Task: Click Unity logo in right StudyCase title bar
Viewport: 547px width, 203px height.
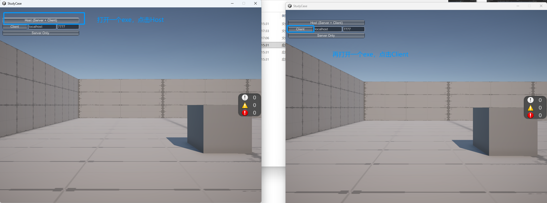Action: [x=290, y=6]
